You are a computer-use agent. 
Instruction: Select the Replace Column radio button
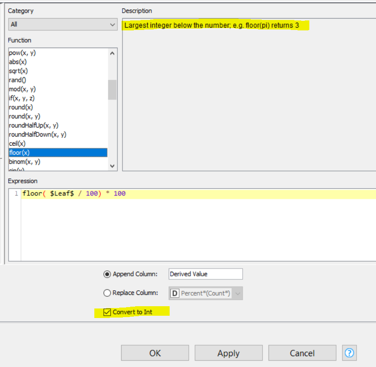(x=107, y=293)
